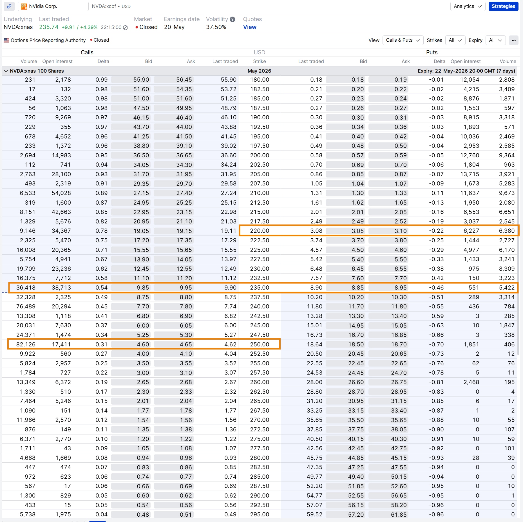Click call bid 4.60 at strike 250
This screenshot has width=523, height=522.
(x=131, y=344)
